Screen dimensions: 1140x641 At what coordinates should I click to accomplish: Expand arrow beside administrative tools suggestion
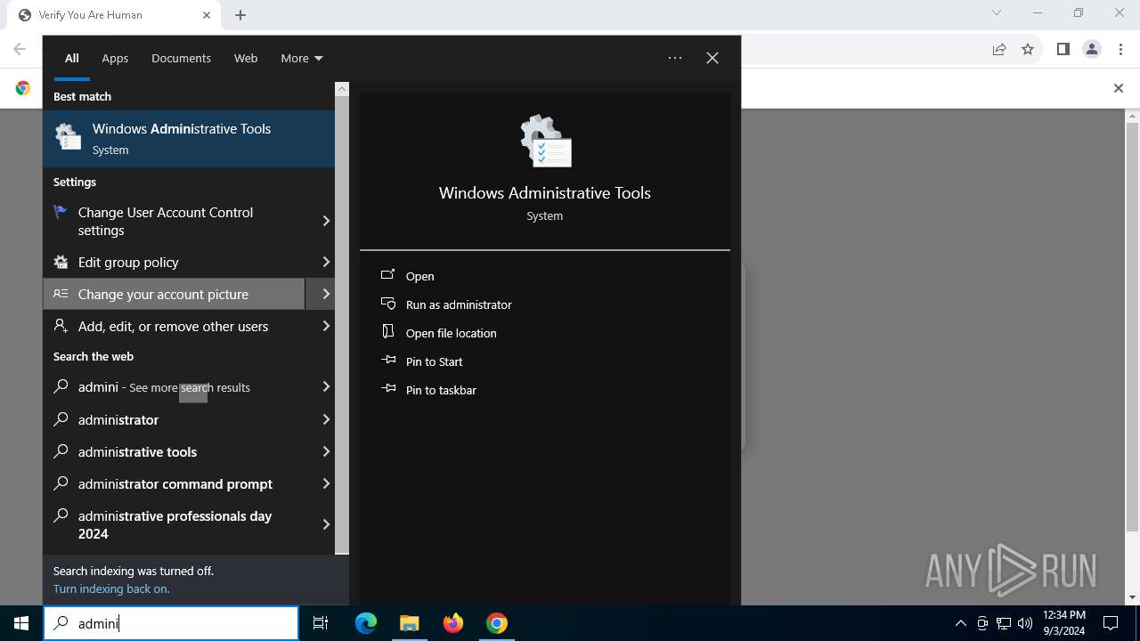click(x=325, y=451)
